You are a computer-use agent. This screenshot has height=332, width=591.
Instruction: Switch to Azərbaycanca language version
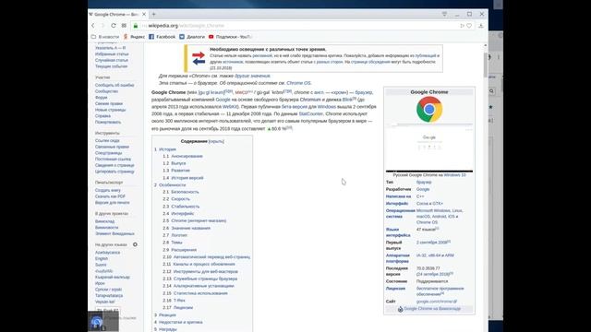107,253
